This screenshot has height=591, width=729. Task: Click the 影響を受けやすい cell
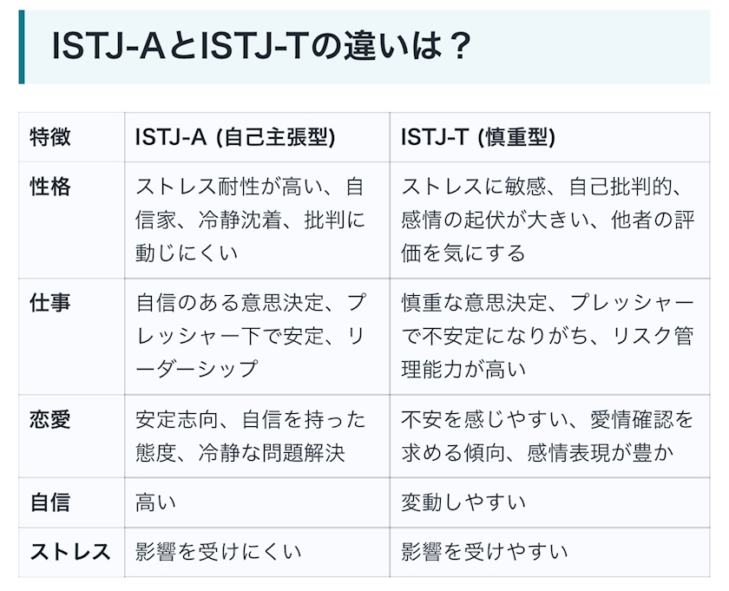coord(484,552)
